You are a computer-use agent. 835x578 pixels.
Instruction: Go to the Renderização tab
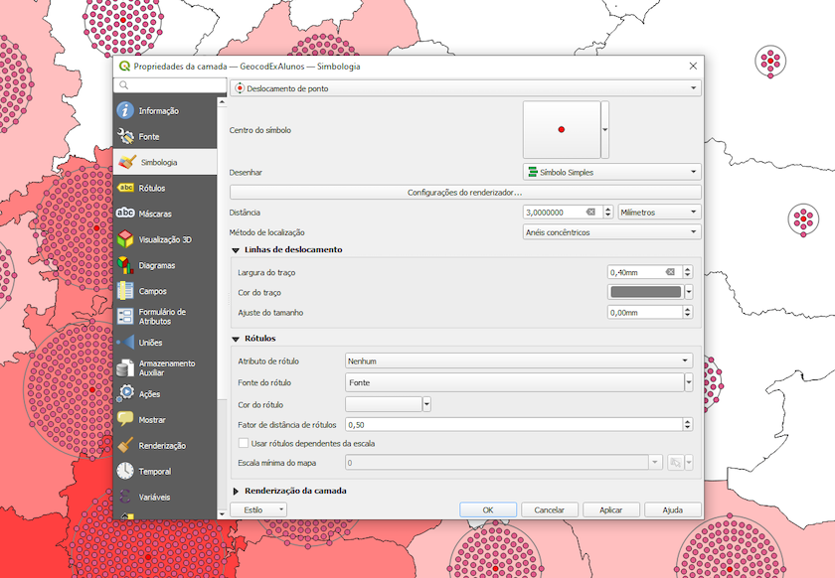point(162,446)
